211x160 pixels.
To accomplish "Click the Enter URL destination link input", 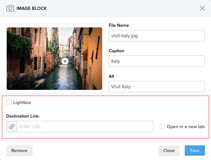I will pos(85,127).
